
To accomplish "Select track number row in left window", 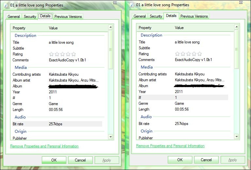I will [57, 98].
